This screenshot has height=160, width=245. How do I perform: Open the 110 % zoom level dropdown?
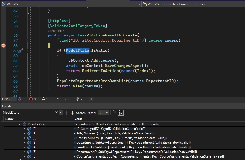pyautogui.click(x=16, y=99)
